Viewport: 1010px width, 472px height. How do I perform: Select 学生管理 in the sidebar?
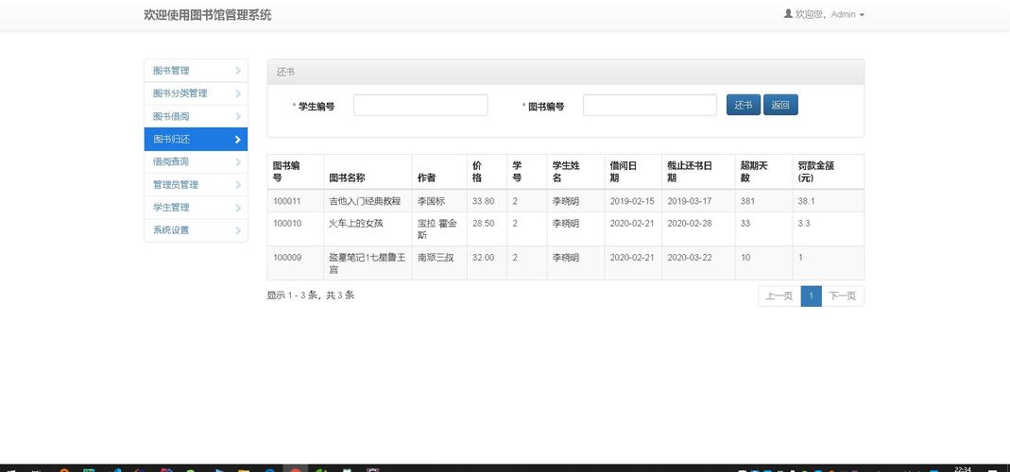[x=196, y=208]
